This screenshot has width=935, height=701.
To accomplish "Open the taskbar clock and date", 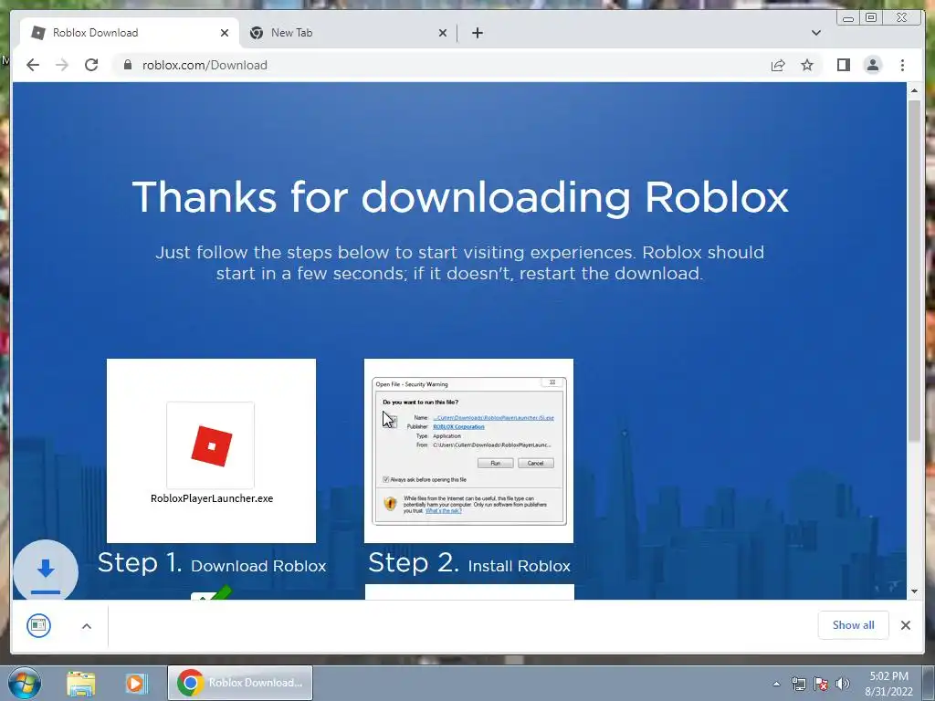I will click(x=888, y=684).
